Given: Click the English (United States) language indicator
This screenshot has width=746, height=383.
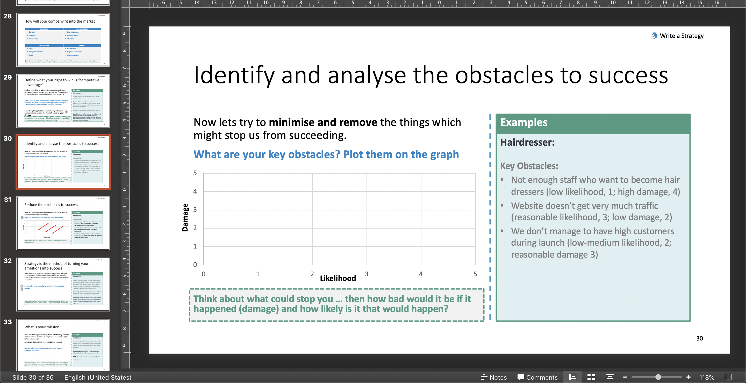Looking at the screenshot, I should (98, 377).
